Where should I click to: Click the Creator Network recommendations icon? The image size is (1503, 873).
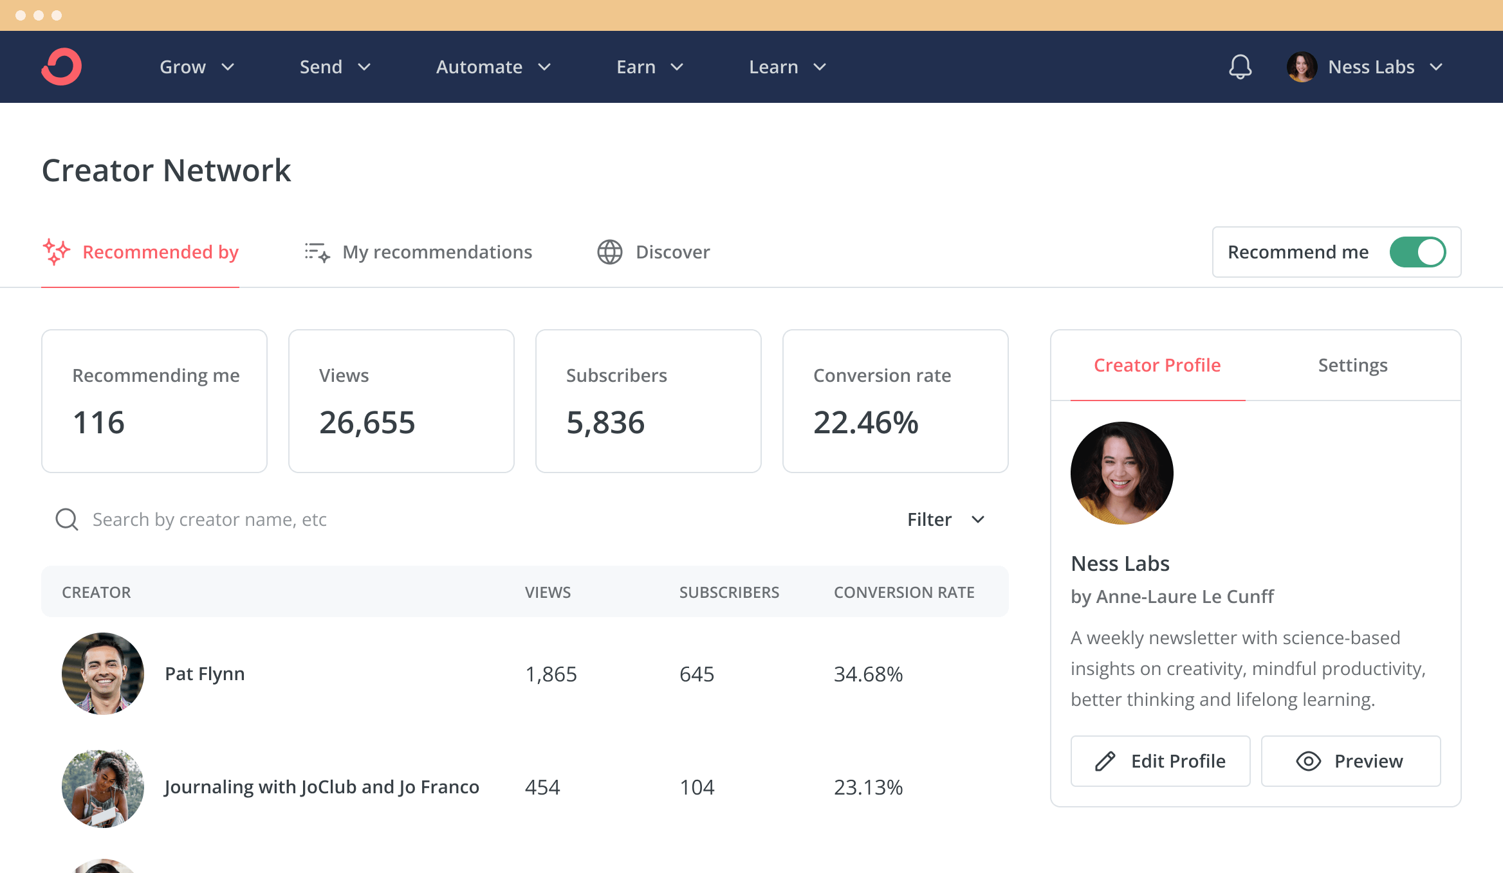pyautogui.click(x=317, y=251)
